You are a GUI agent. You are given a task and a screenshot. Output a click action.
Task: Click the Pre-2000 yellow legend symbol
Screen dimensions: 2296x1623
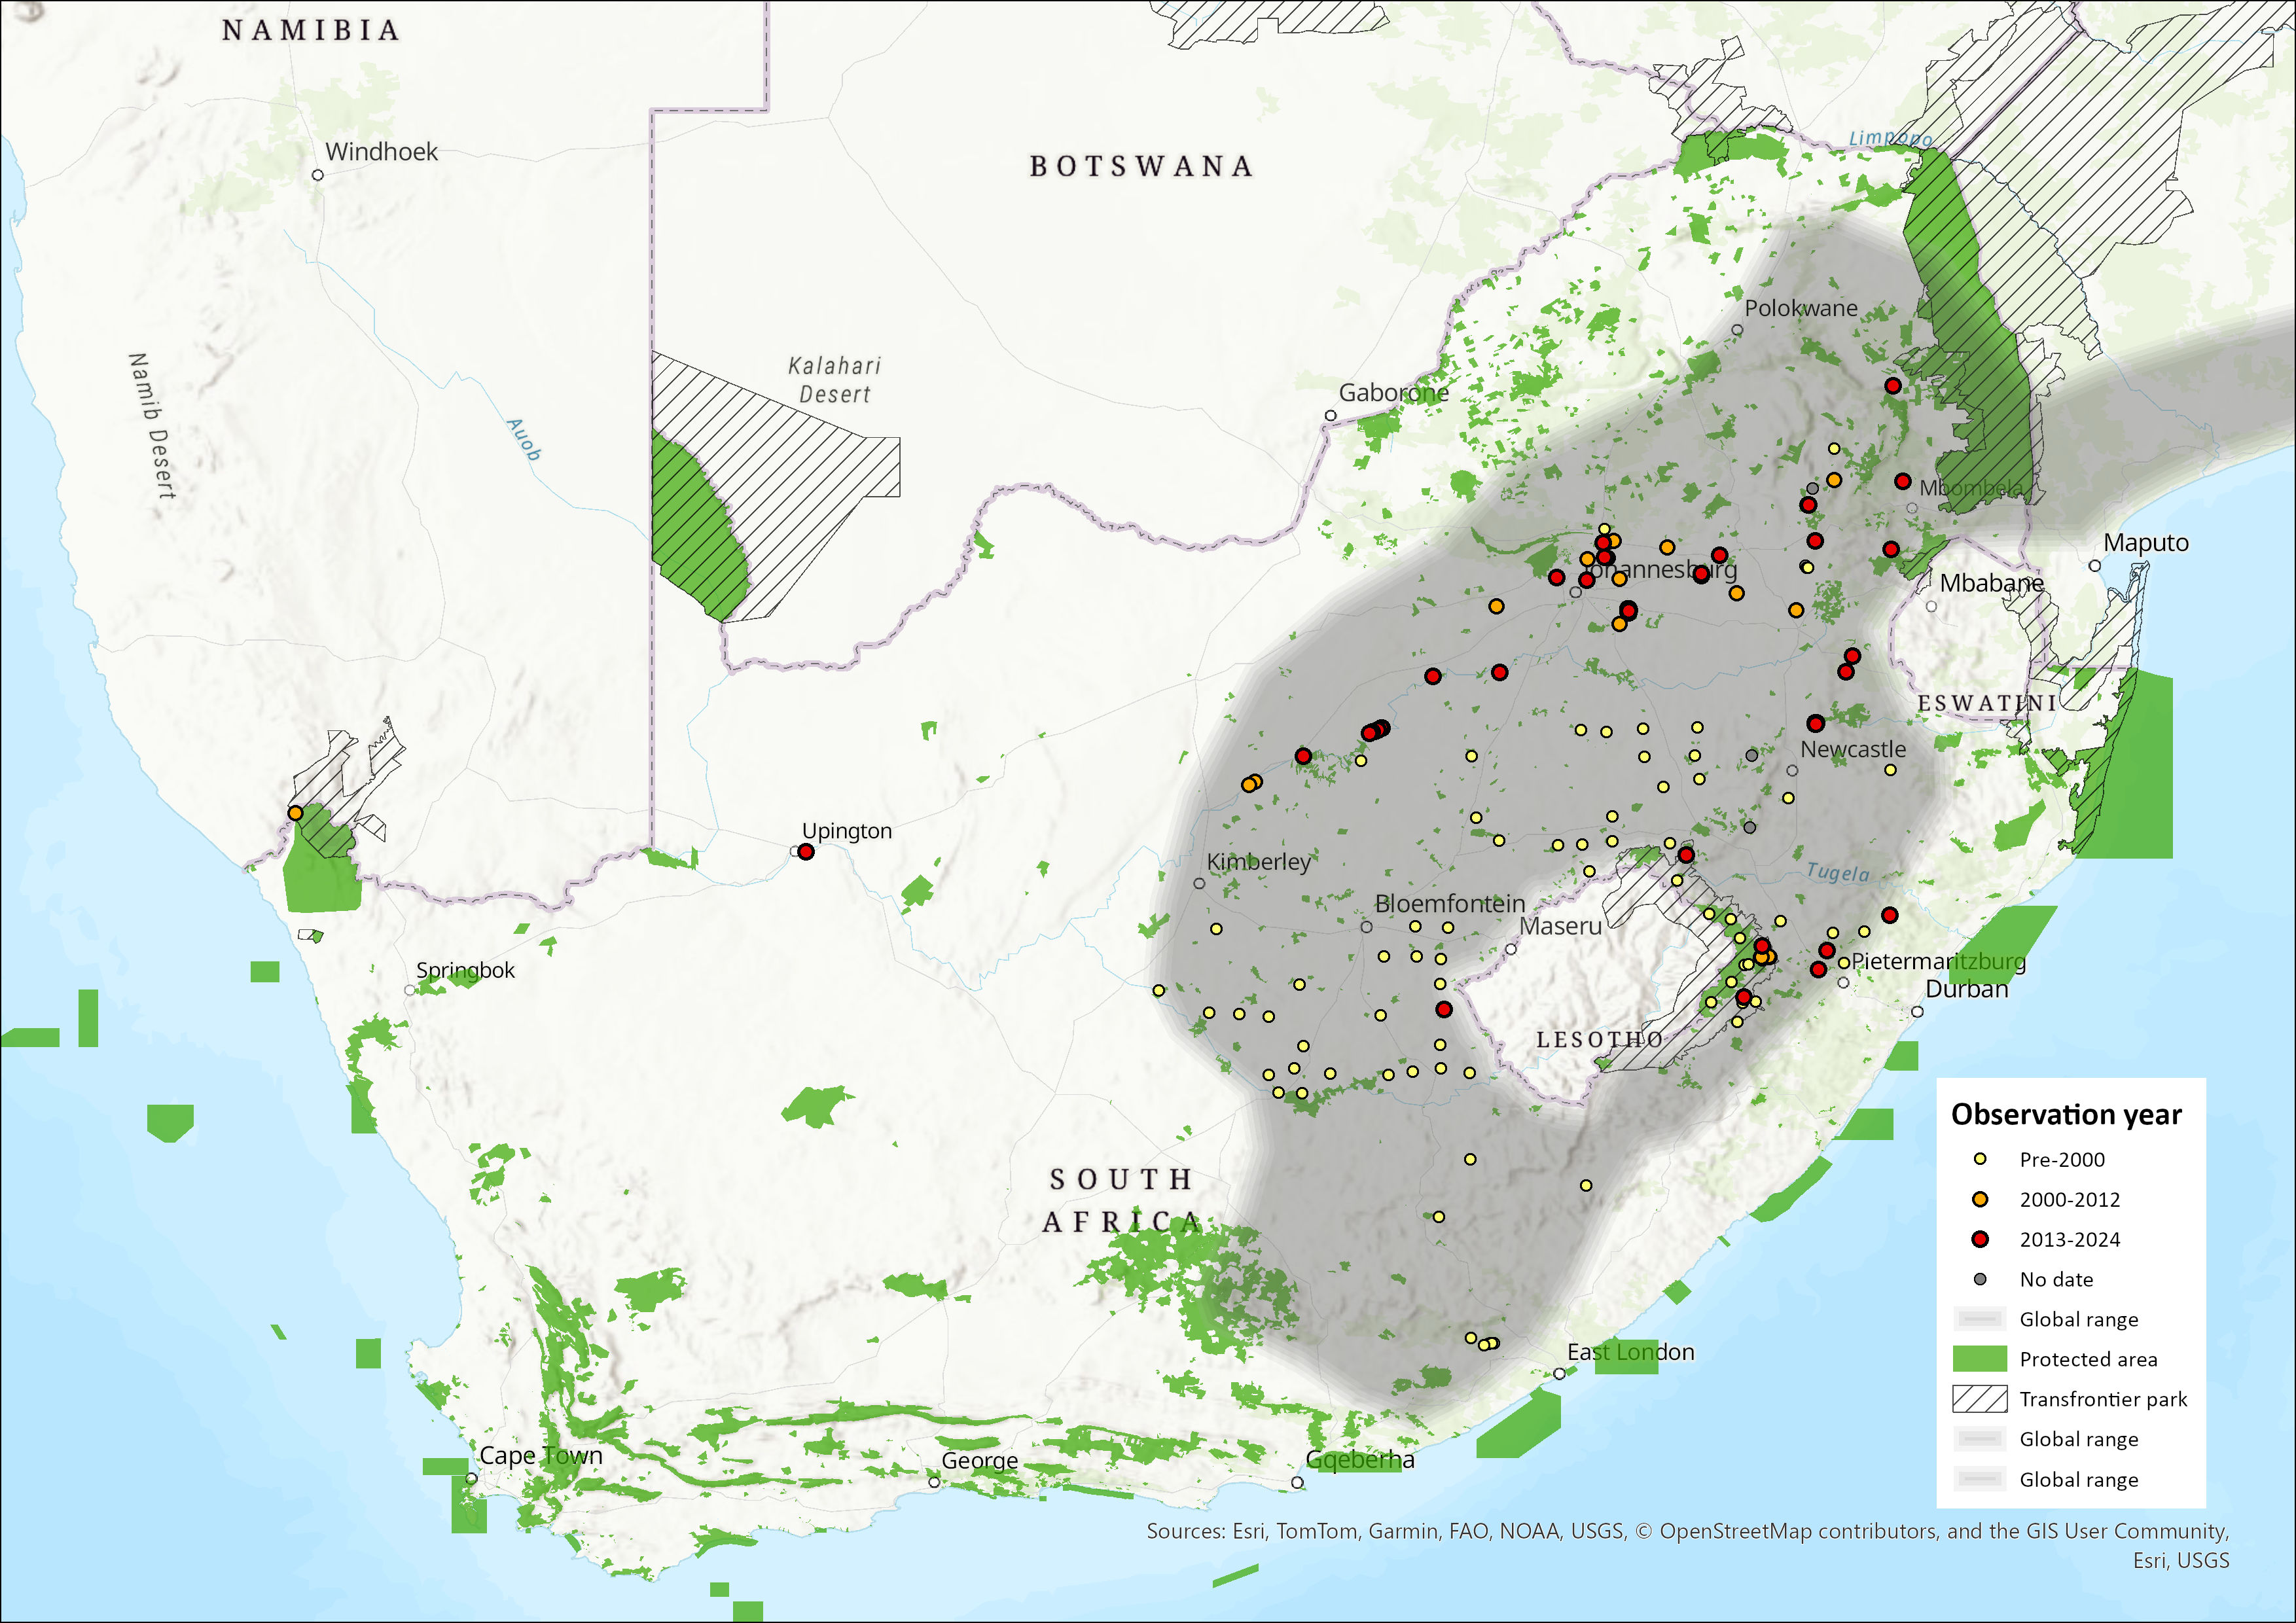(x=1979, y=1160)
